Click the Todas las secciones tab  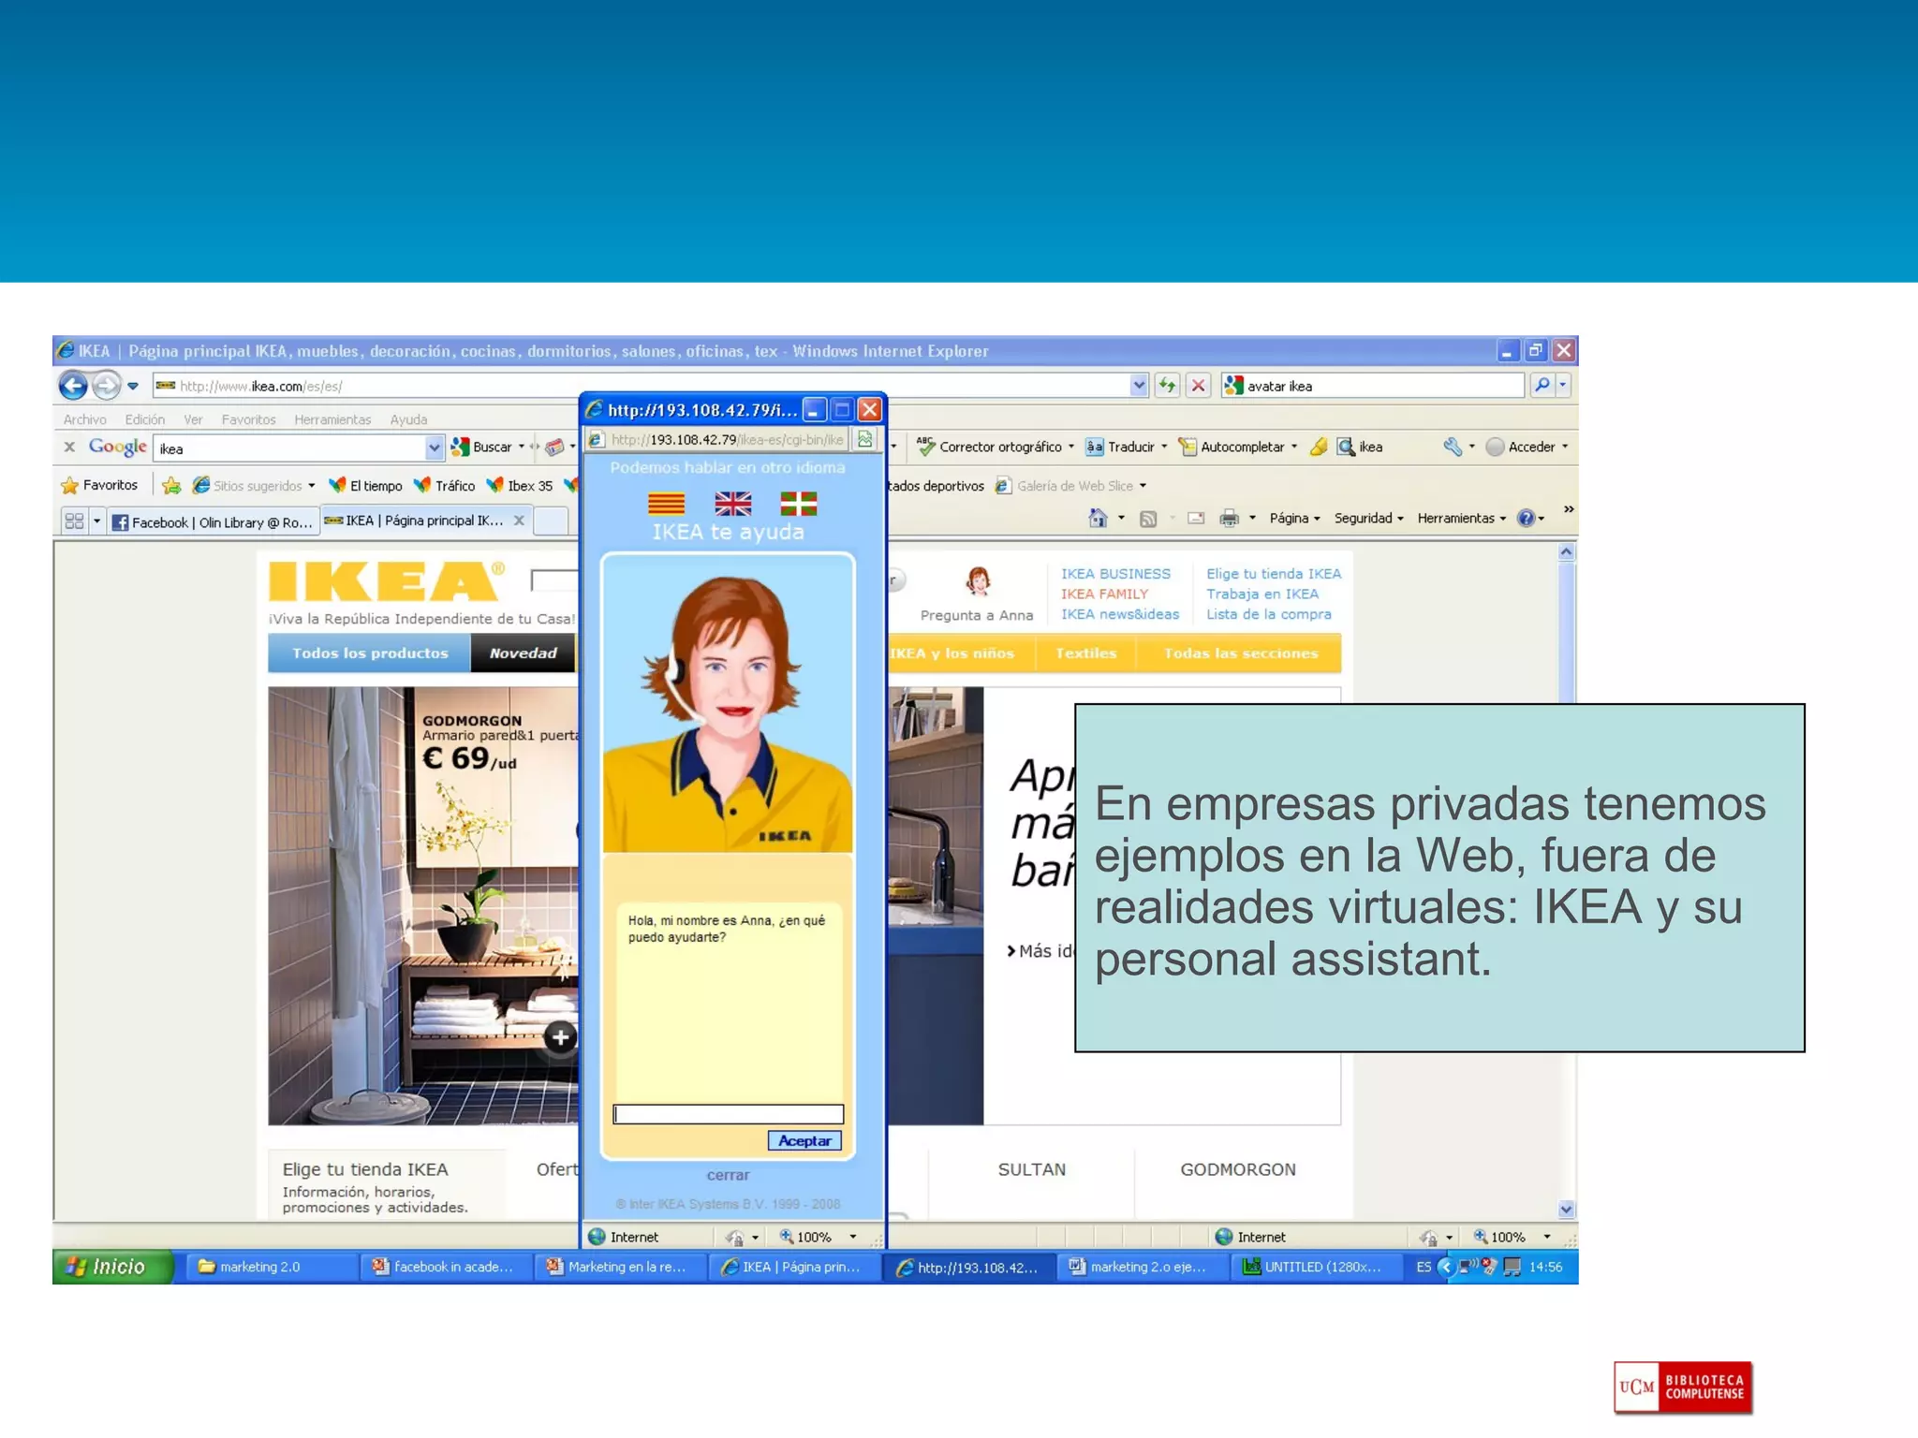pyautogui.click(x=1240, y=653)
